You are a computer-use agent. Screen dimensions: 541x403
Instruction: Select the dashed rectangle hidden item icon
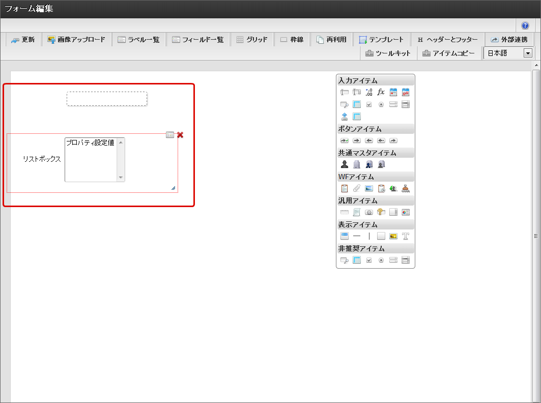coord(345,212)
